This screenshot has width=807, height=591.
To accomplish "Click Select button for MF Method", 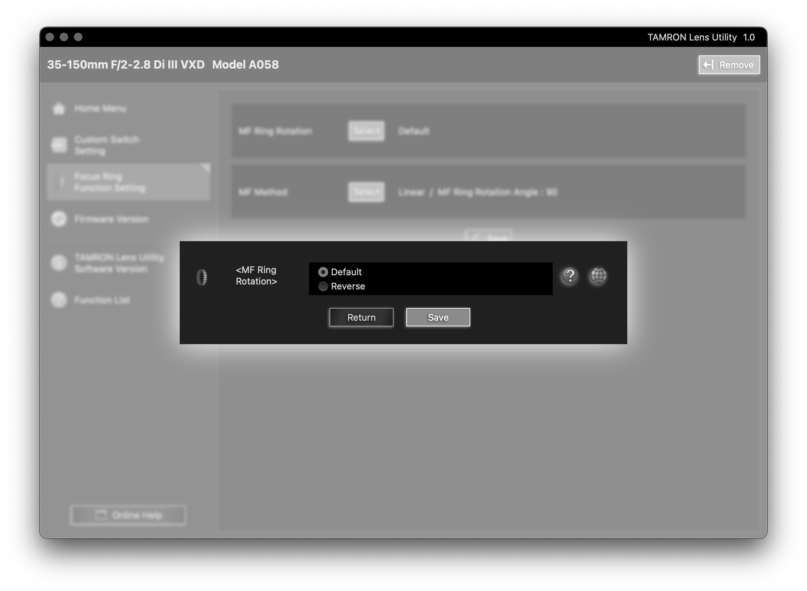I will click(x=366, y=192).
